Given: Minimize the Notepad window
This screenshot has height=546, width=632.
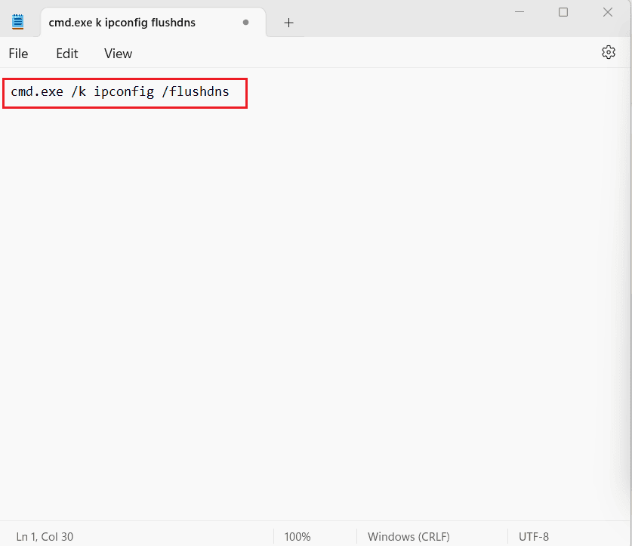Looking at the screenshot, I should tap(519, 13).
